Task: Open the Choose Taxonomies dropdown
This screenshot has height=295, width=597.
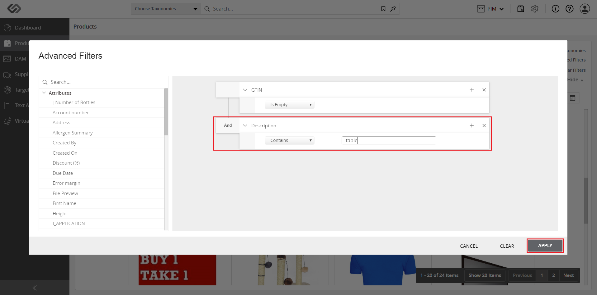Action: click(166, 9)
